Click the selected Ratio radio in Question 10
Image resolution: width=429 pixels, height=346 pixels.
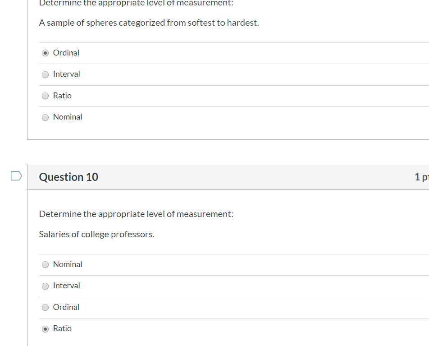pos(45,328)
